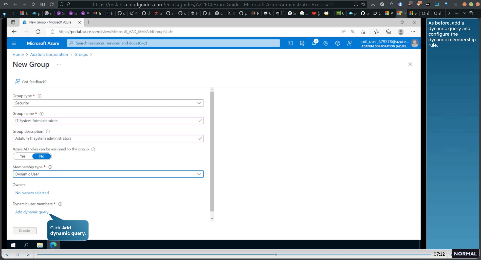This screenshot has width=481, height=260.
Task: Close the New Group blade
Action: (x=410, y=65)
